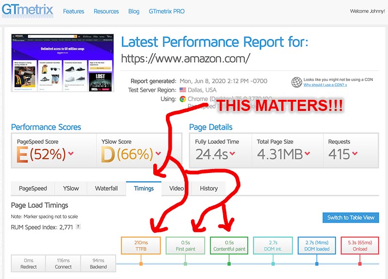Open the History tab

[209, 188]
